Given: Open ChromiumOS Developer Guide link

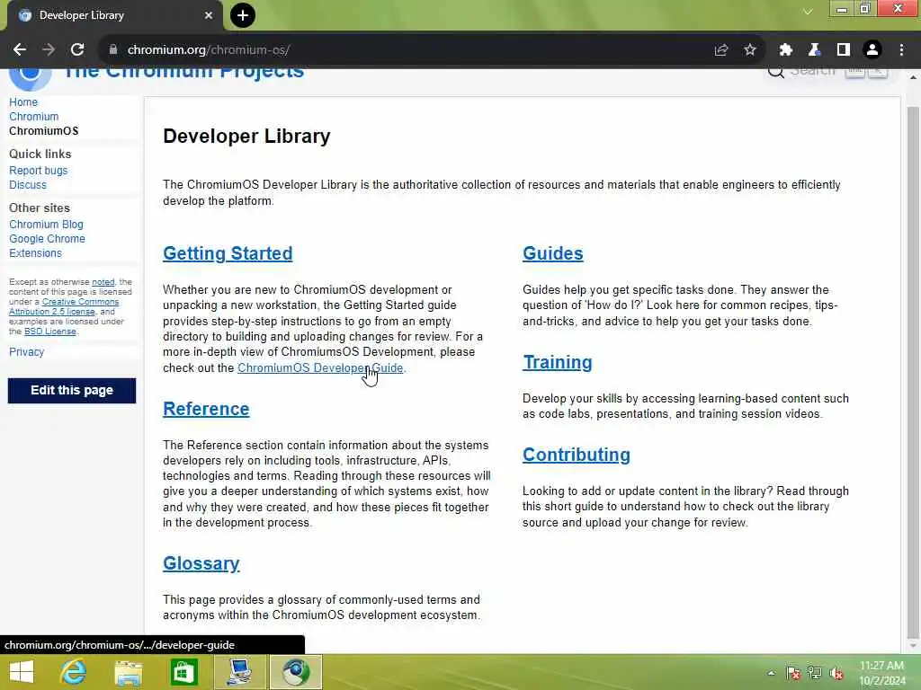Looking at the screenshot, I should [320, 367].
